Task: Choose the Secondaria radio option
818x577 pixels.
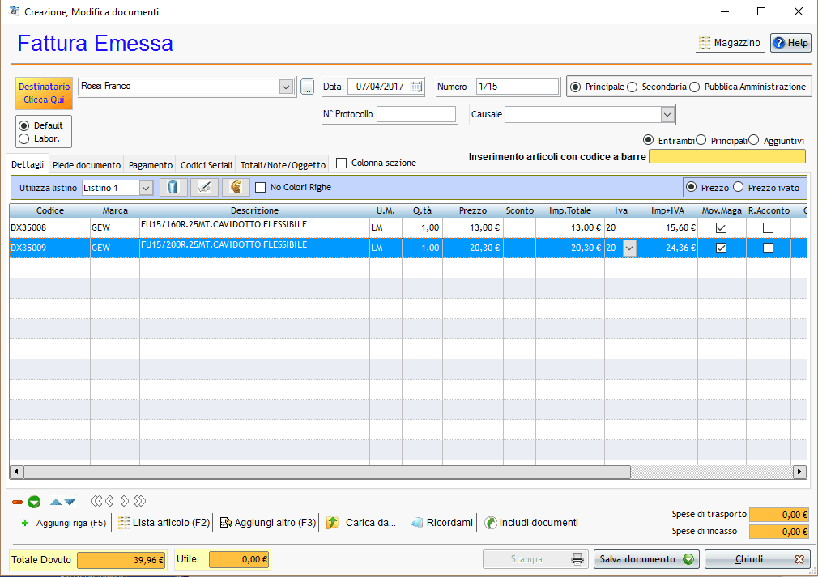Action: pyautogui.click(x=633, y=87)
